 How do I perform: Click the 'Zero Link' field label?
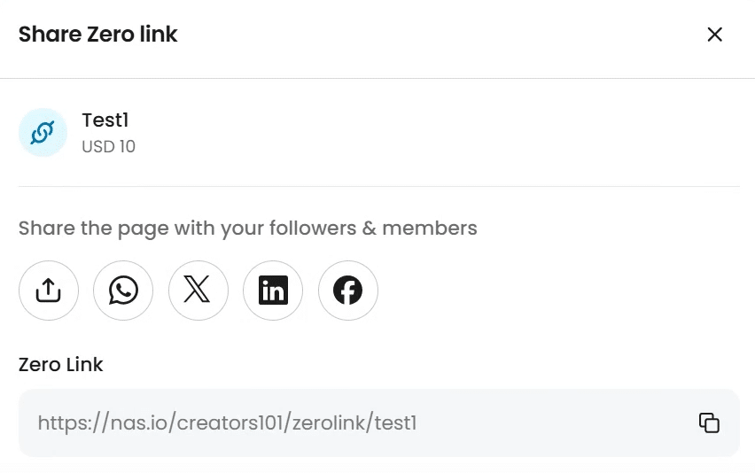[x=60, y=364]
